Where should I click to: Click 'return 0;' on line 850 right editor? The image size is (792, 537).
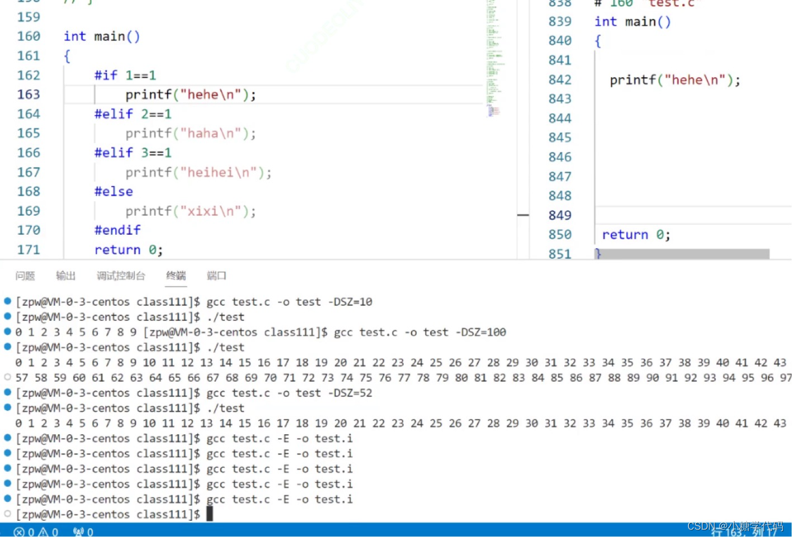tap(636, 235)
